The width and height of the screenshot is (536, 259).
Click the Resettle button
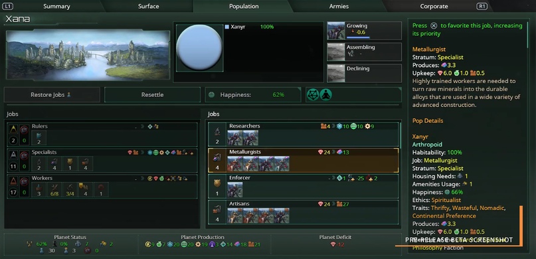pyautogui.click(x=153, y=95)
